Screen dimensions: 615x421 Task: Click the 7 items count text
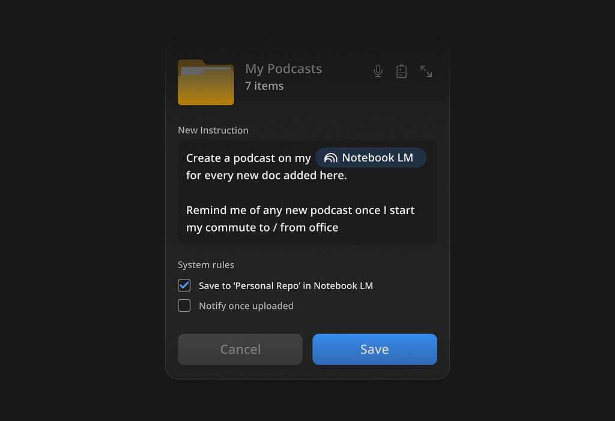pyautogui.click(x=264, y=86)
